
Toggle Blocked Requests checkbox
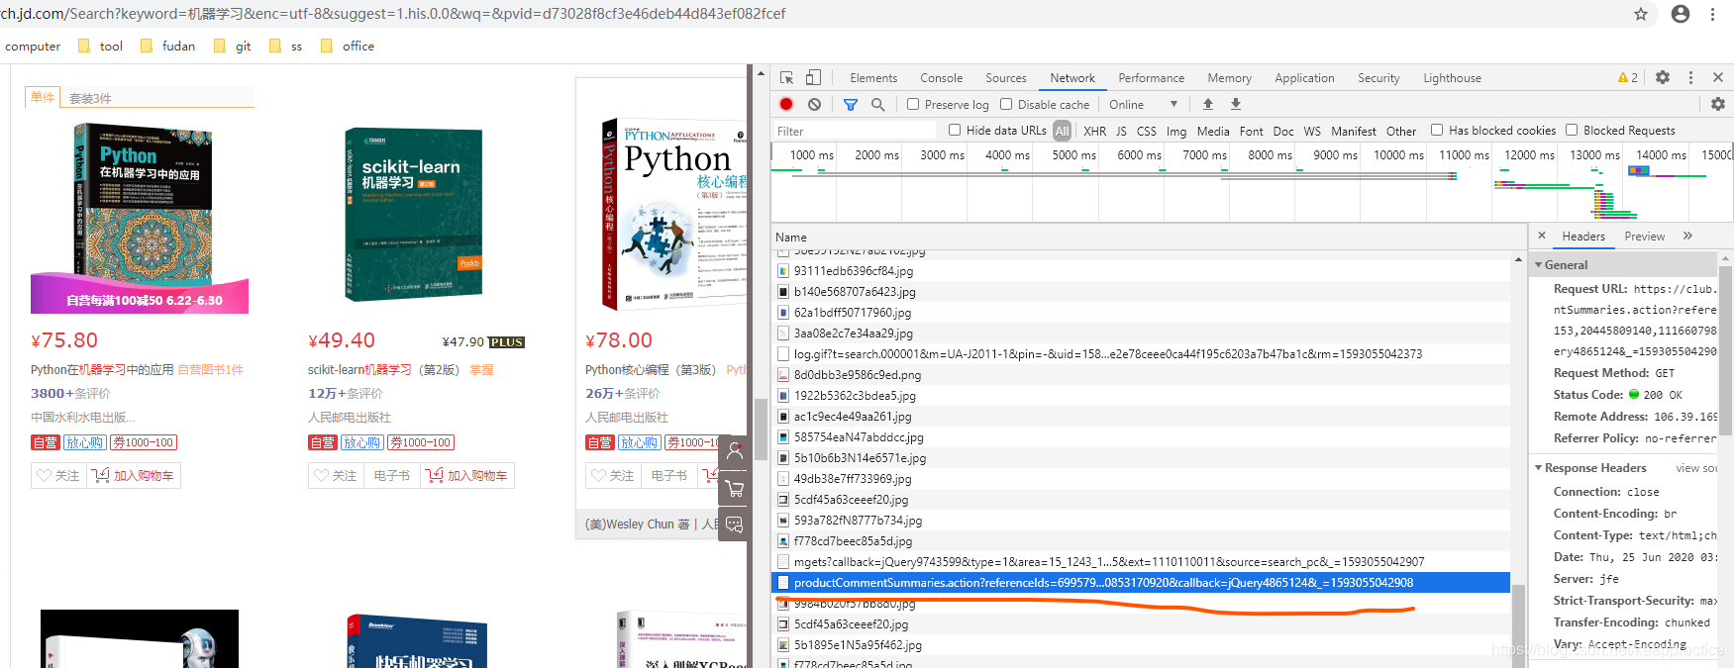1572,130
